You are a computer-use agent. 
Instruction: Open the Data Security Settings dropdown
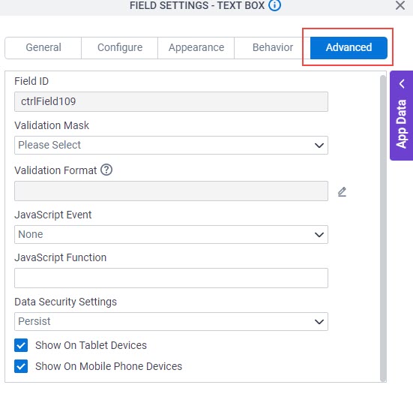171,321
